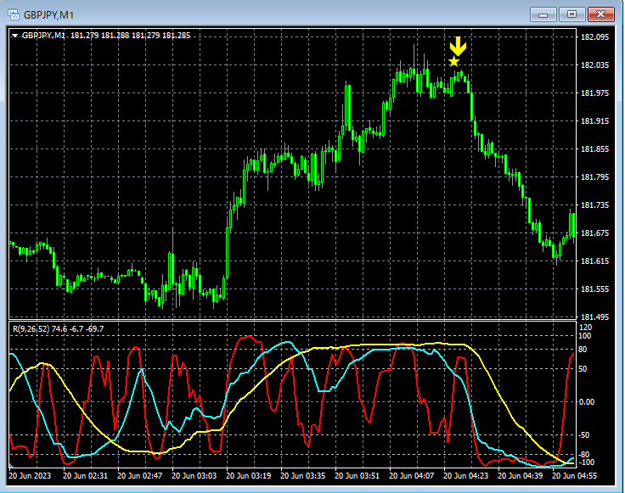This screenshot has height=493, width=625.
Task: Click price label 181.855 on scale
Action: pyautogui.click(x=595, y=149)
